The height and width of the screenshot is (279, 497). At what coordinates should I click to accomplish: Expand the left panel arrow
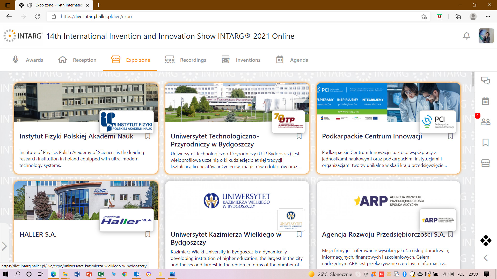tap(4, 246)
